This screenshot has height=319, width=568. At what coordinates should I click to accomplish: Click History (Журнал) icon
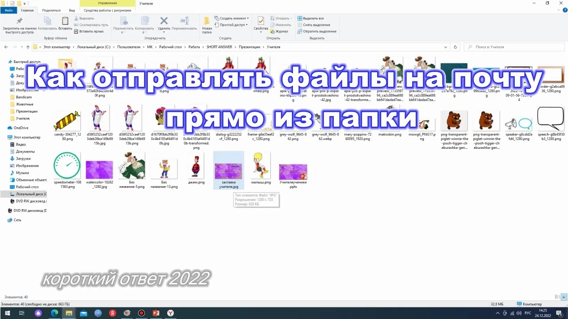coord(279,31)
